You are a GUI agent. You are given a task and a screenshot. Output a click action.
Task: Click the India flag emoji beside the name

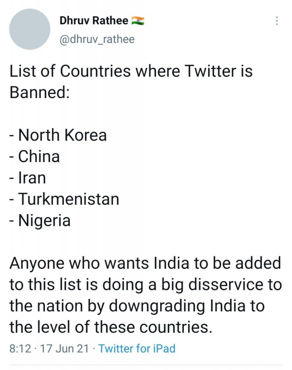(x=138, y=21)
